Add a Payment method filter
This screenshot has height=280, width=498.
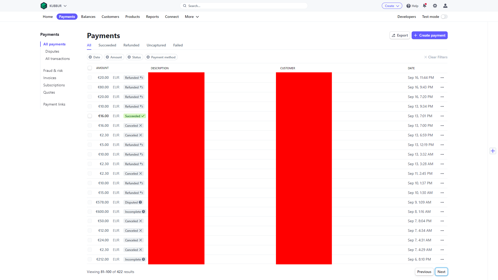161,57
